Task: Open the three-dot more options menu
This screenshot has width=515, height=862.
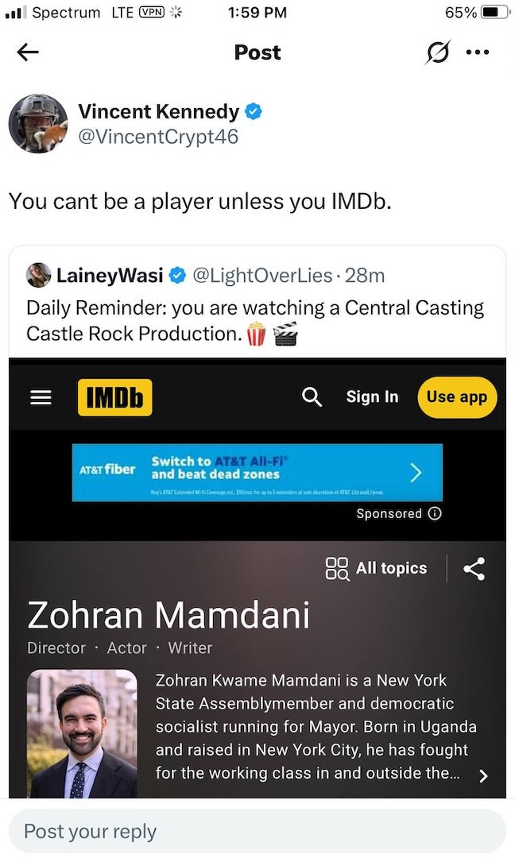Action: click(478, 52)
